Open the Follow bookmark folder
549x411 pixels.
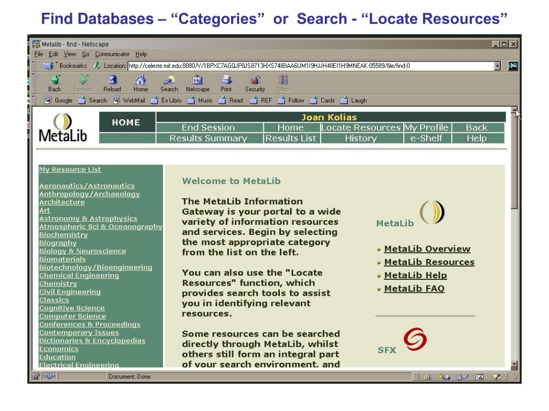pos(291,100)
